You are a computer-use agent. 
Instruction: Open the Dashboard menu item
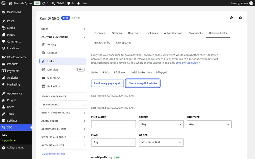(16, 12)
